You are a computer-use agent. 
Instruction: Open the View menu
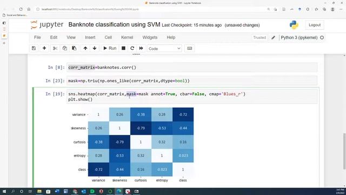point(71,37)
